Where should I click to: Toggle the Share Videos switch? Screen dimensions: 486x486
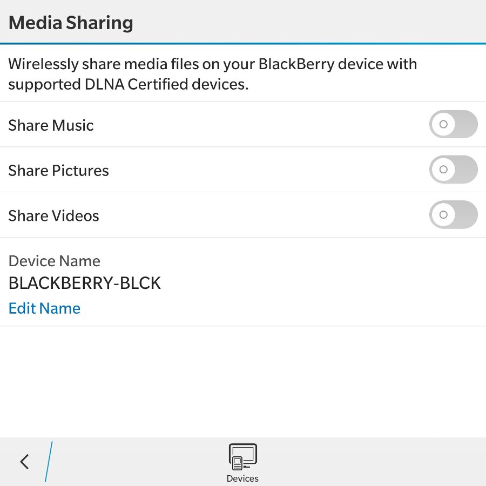coord(454,215)
